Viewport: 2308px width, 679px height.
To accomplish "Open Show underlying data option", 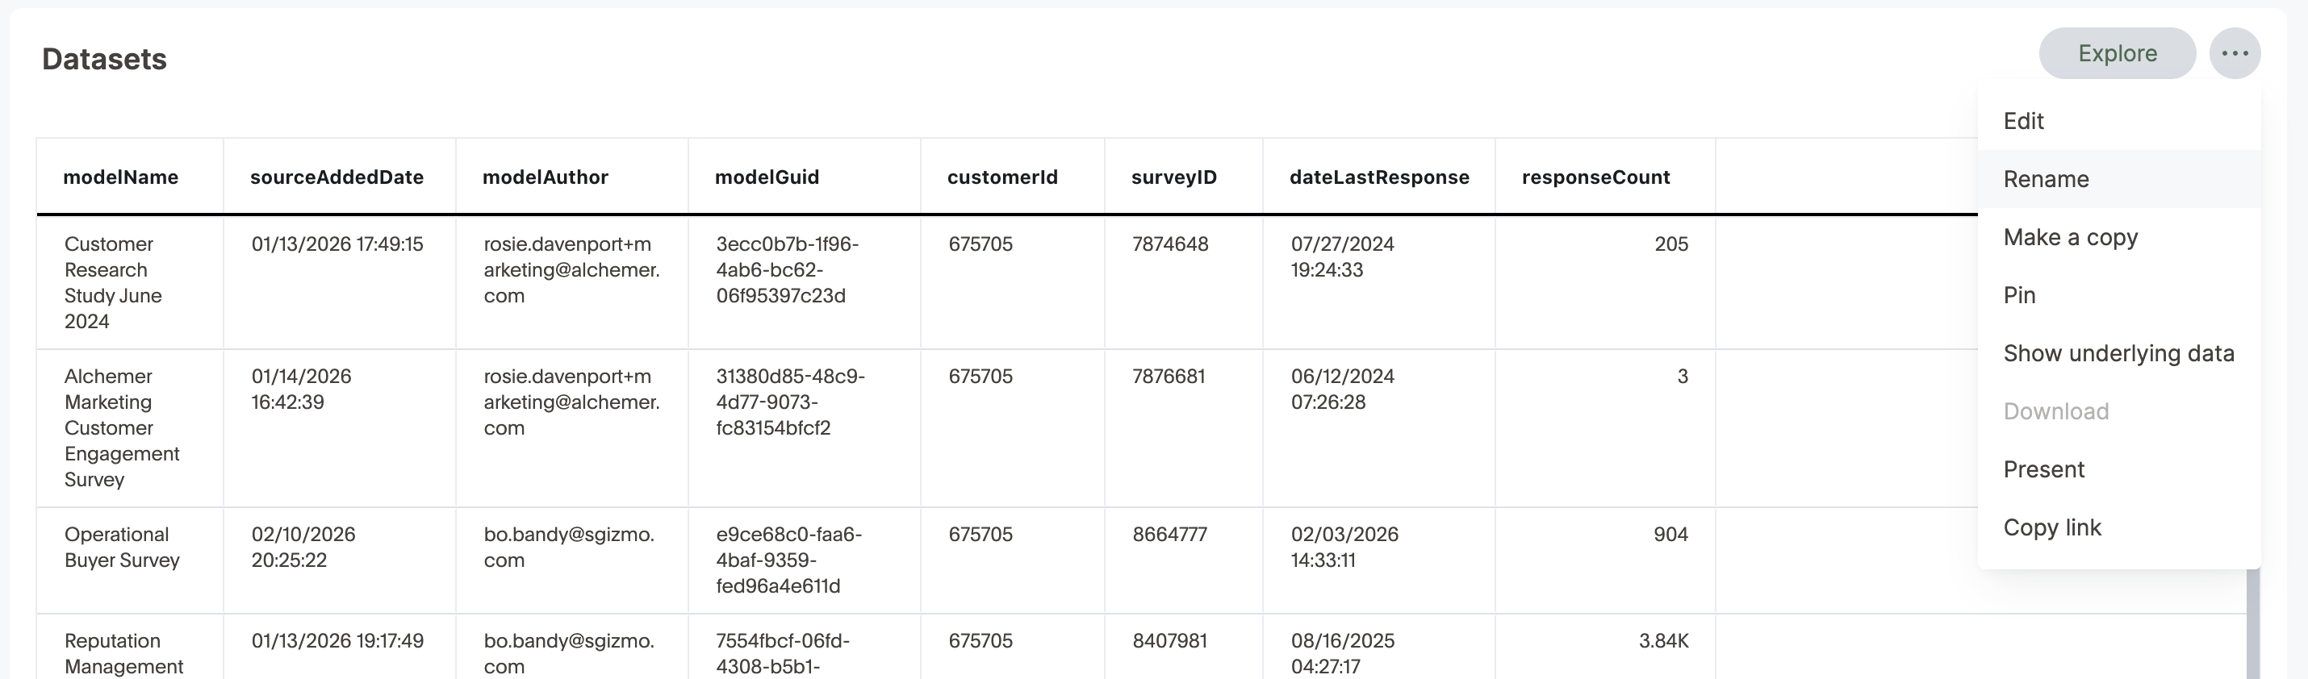I will click(x=2118, y=354).
